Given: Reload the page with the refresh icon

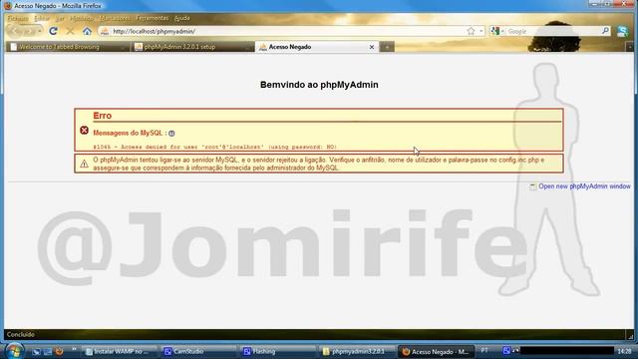Looking at the screenshot, I should [x=53, y=31].
